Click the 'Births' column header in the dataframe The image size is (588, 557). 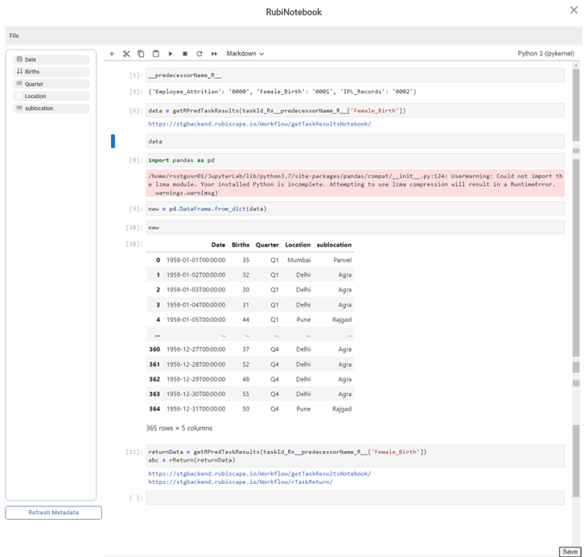(x=241, y=245)
